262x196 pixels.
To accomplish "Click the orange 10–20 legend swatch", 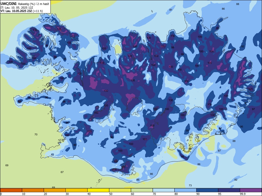I will (33, 190).
